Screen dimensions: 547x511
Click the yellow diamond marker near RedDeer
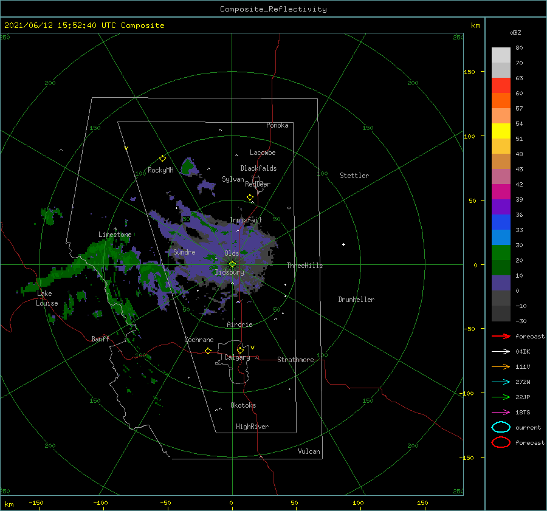tap(250, 197)
